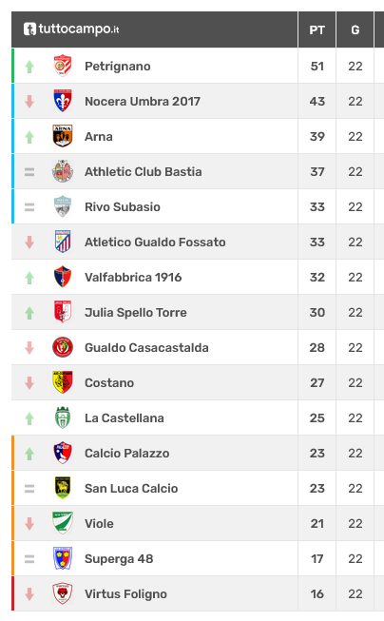Click the tuttocampo.it logo in header
384x621 pixels.
[x=71, y=29]
